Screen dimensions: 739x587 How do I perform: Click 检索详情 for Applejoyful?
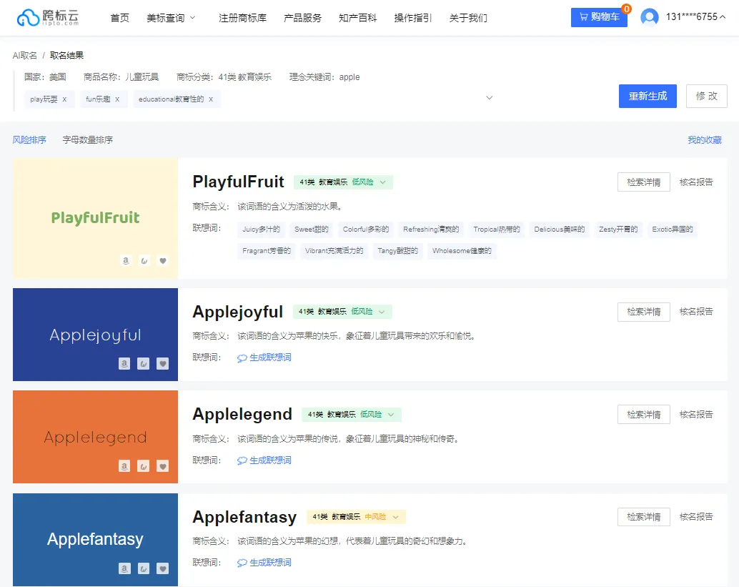tap(644, 312)
